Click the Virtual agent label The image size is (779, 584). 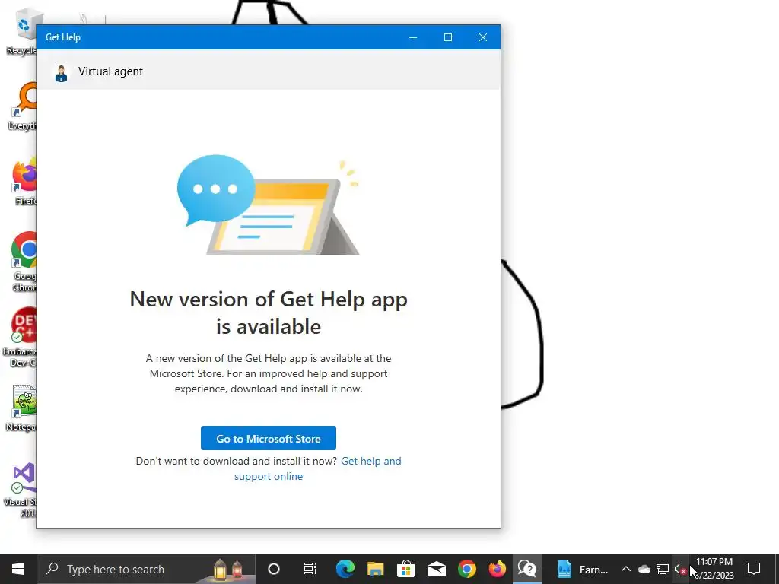(110, 71)
